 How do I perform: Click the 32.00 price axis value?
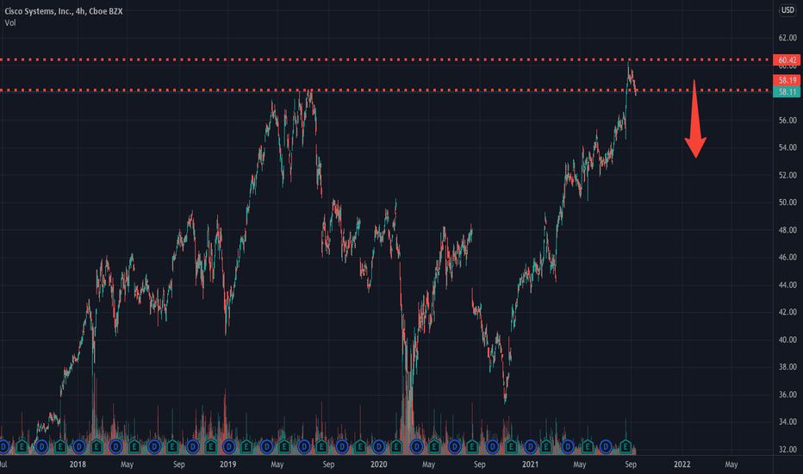tap(787, 449)
